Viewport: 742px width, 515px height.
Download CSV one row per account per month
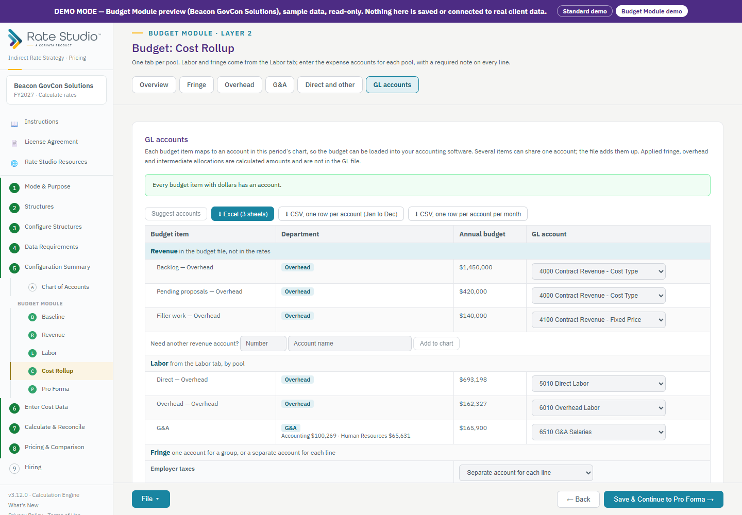pyautogui.click(x=468, y=214)
